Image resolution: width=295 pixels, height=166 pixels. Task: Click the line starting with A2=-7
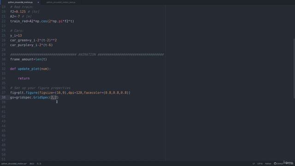click(21, 17)
